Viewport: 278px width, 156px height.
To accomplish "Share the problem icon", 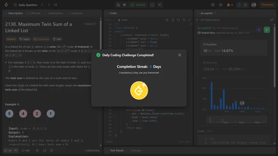I will (45, 151).
